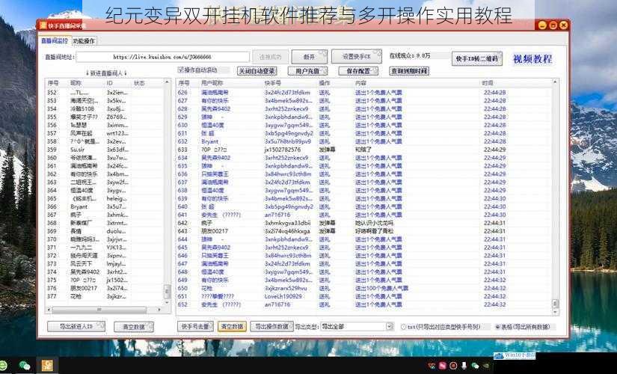Click the grayed 连接成功 button
The image size is (617, 374).
[270, 57]
